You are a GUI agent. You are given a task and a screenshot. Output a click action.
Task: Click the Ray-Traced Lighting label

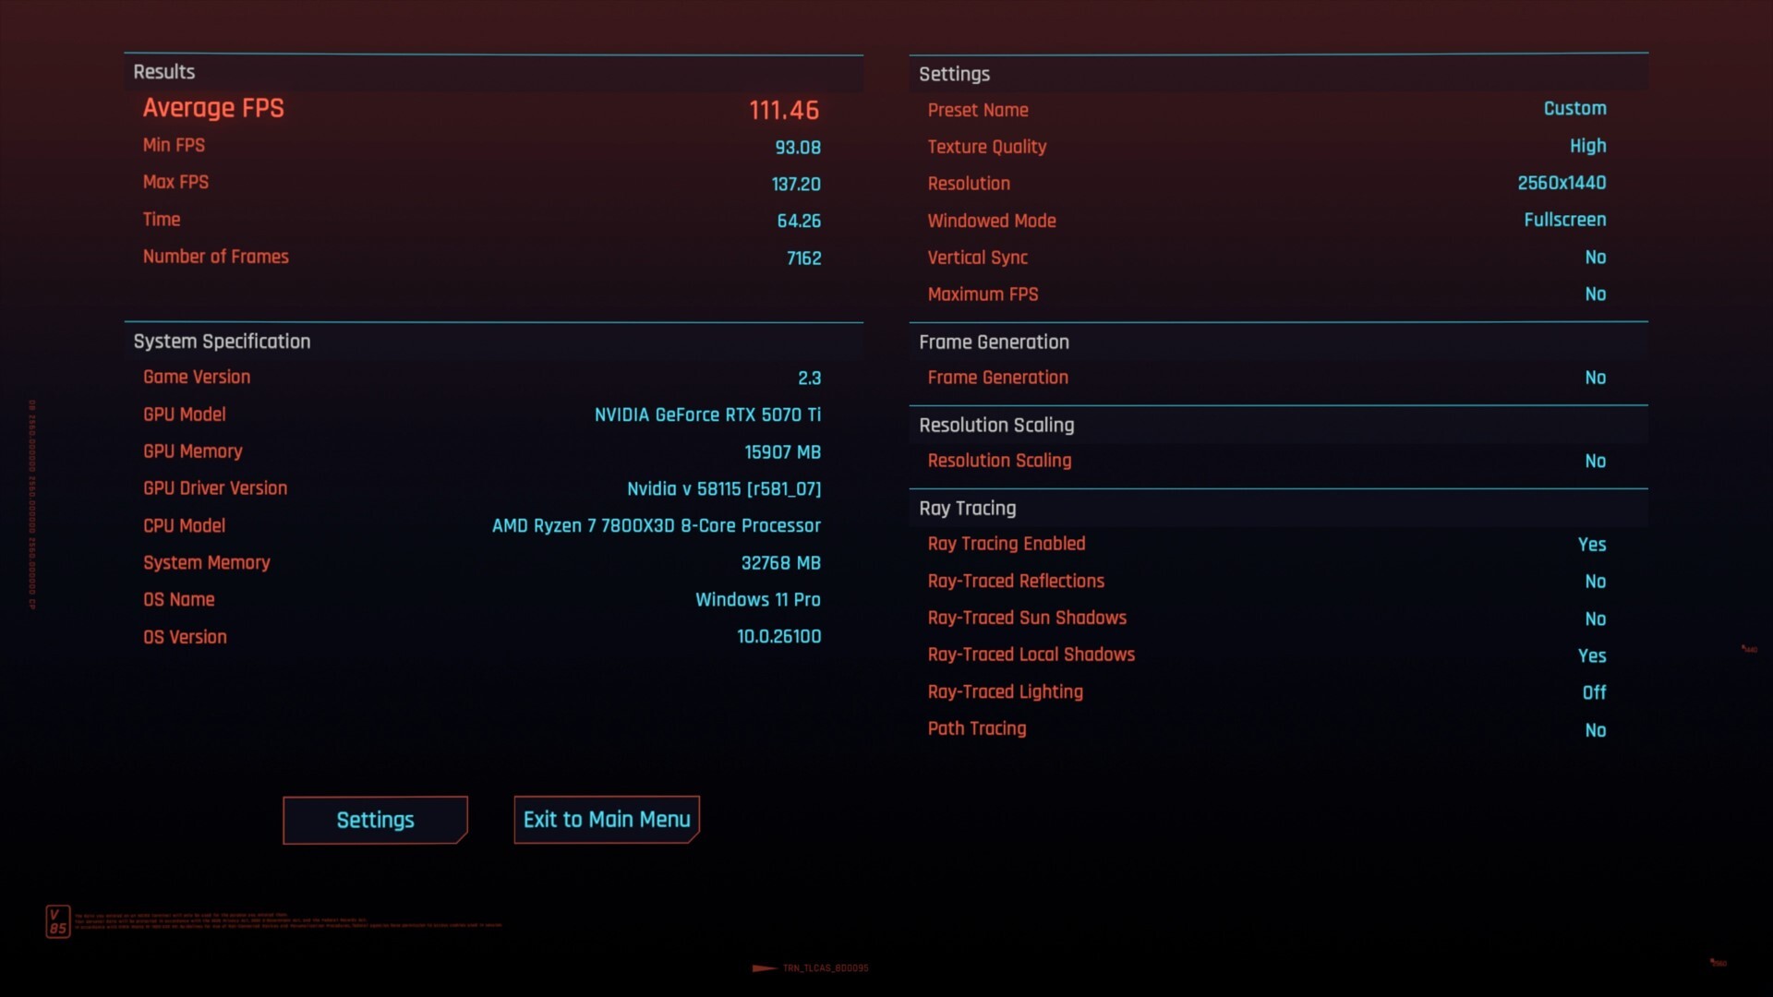tap(1005, 691)
